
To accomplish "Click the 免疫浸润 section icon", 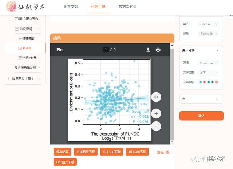I will pos(16,29).
